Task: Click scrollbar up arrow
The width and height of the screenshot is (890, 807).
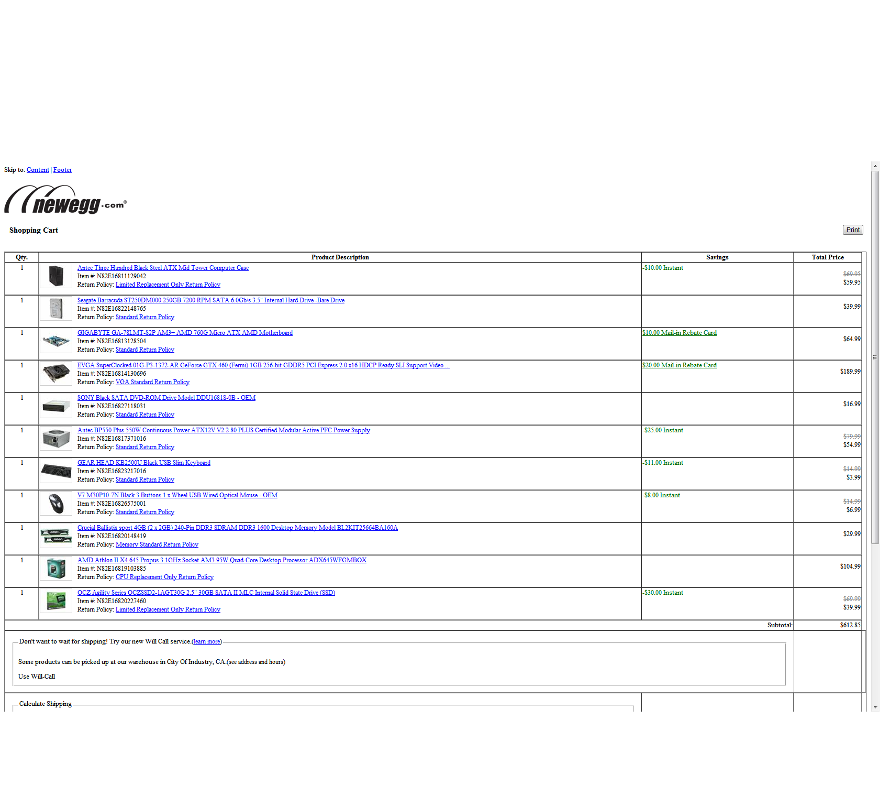Action: coord(875,166)
